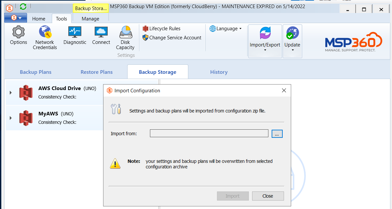This screenshot has height=209, width=392.
Task: Open the Restore Plans tab
Action: [97, 72]
